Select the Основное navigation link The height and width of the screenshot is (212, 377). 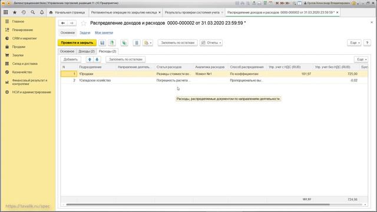coord(68,33)
